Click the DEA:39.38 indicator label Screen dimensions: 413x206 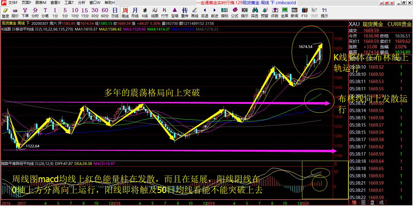coord(83,163)
